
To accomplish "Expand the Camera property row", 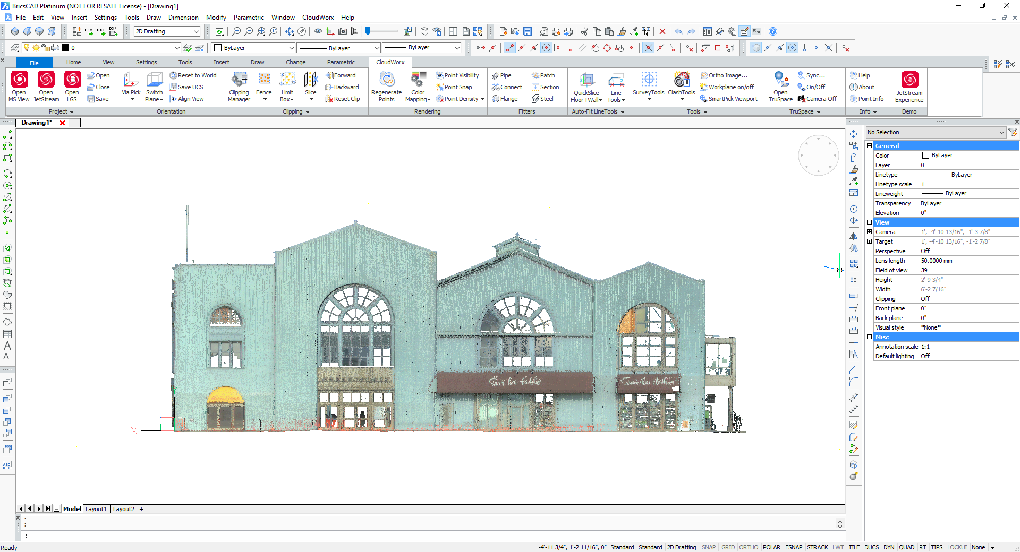I will (x=870, y=232).
